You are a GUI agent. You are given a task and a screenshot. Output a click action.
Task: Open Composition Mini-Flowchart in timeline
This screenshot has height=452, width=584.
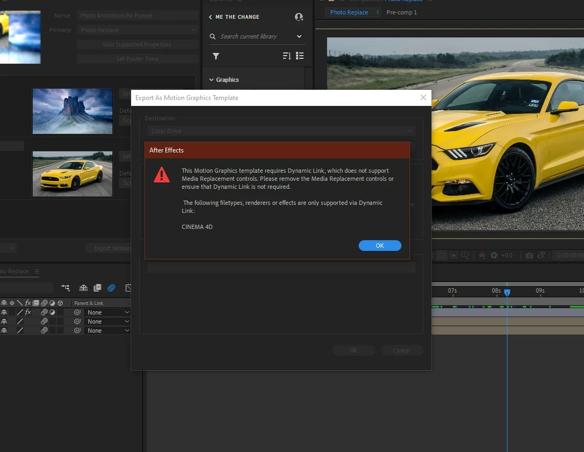pos(65,287)
